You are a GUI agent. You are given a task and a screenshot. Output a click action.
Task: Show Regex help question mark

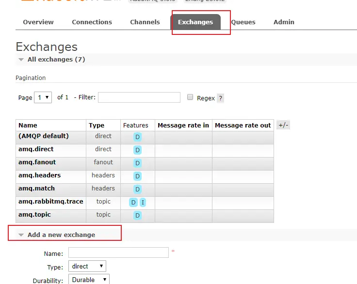click(x=220, y=98)
